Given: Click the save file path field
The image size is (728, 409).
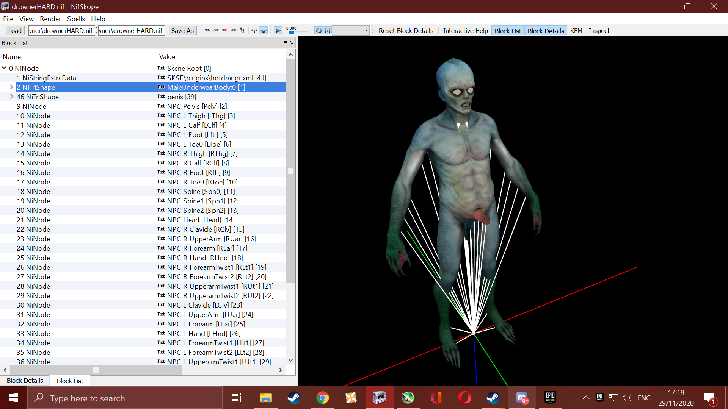Looking at the screenshot, I should point(131,31).
